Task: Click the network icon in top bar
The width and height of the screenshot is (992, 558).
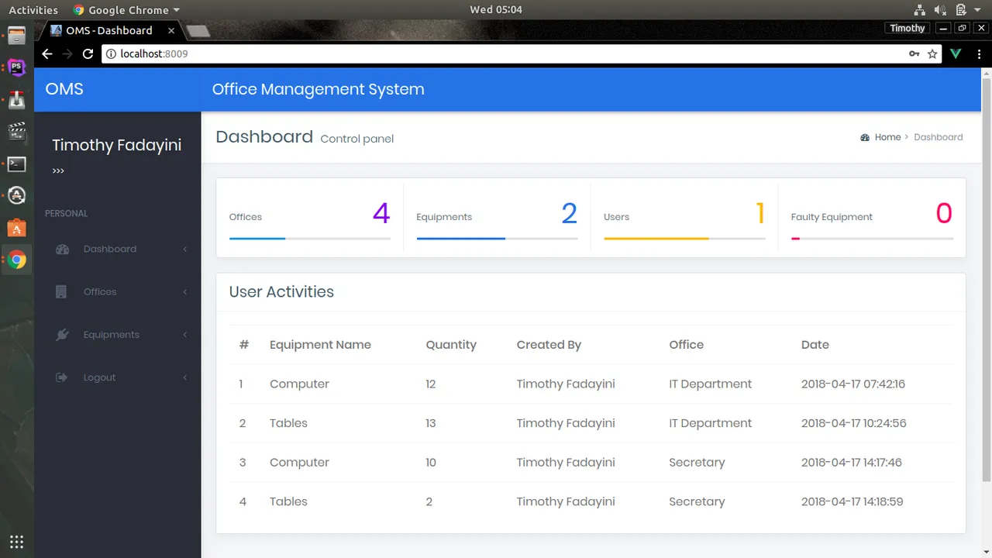Action: [x=920, y=10]
